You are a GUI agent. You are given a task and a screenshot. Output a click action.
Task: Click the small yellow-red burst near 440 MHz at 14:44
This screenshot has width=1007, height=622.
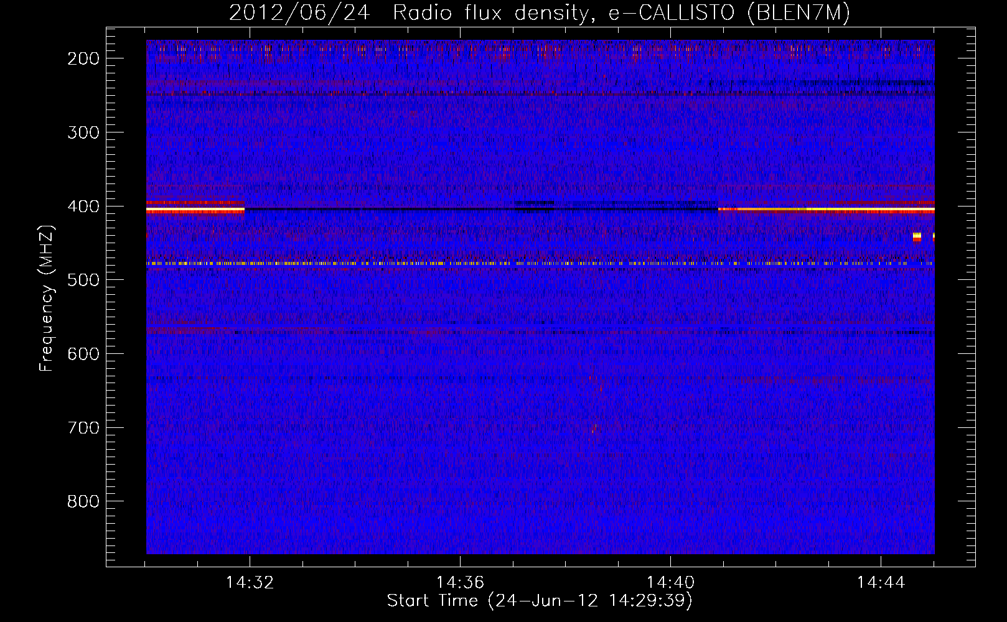coord(917,237)
